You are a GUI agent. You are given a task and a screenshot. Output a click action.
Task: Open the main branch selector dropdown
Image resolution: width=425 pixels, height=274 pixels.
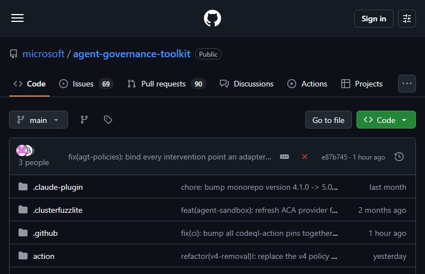click(38, 120)
